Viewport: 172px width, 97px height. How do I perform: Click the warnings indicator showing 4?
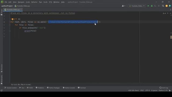(164, 13)
